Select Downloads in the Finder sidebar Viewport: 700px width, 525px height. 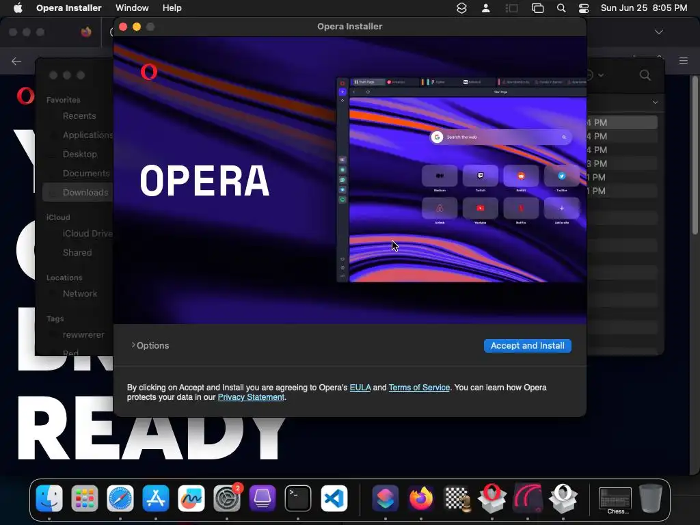click(78, 192)
